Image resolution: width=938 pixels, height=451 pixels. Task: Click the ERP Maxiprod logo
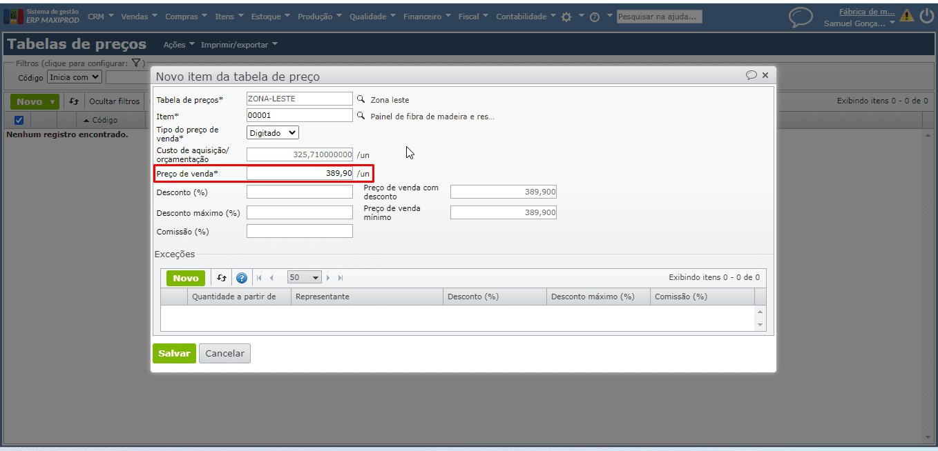[42, 16]
